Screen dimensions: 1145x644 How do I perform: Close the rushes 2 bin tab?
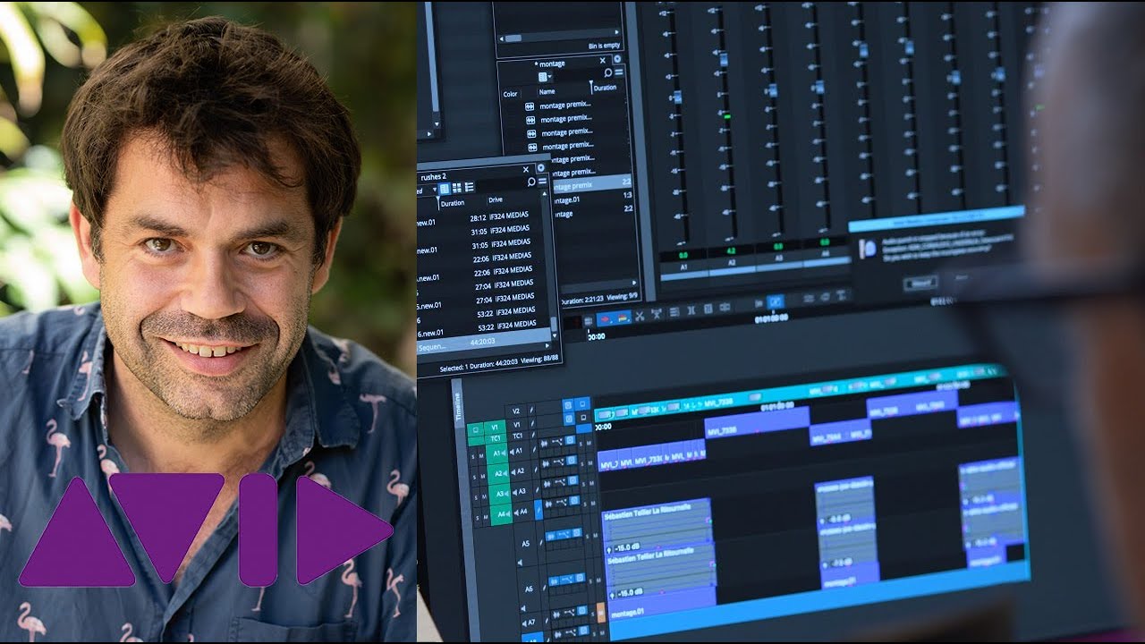tap(526, 170)
